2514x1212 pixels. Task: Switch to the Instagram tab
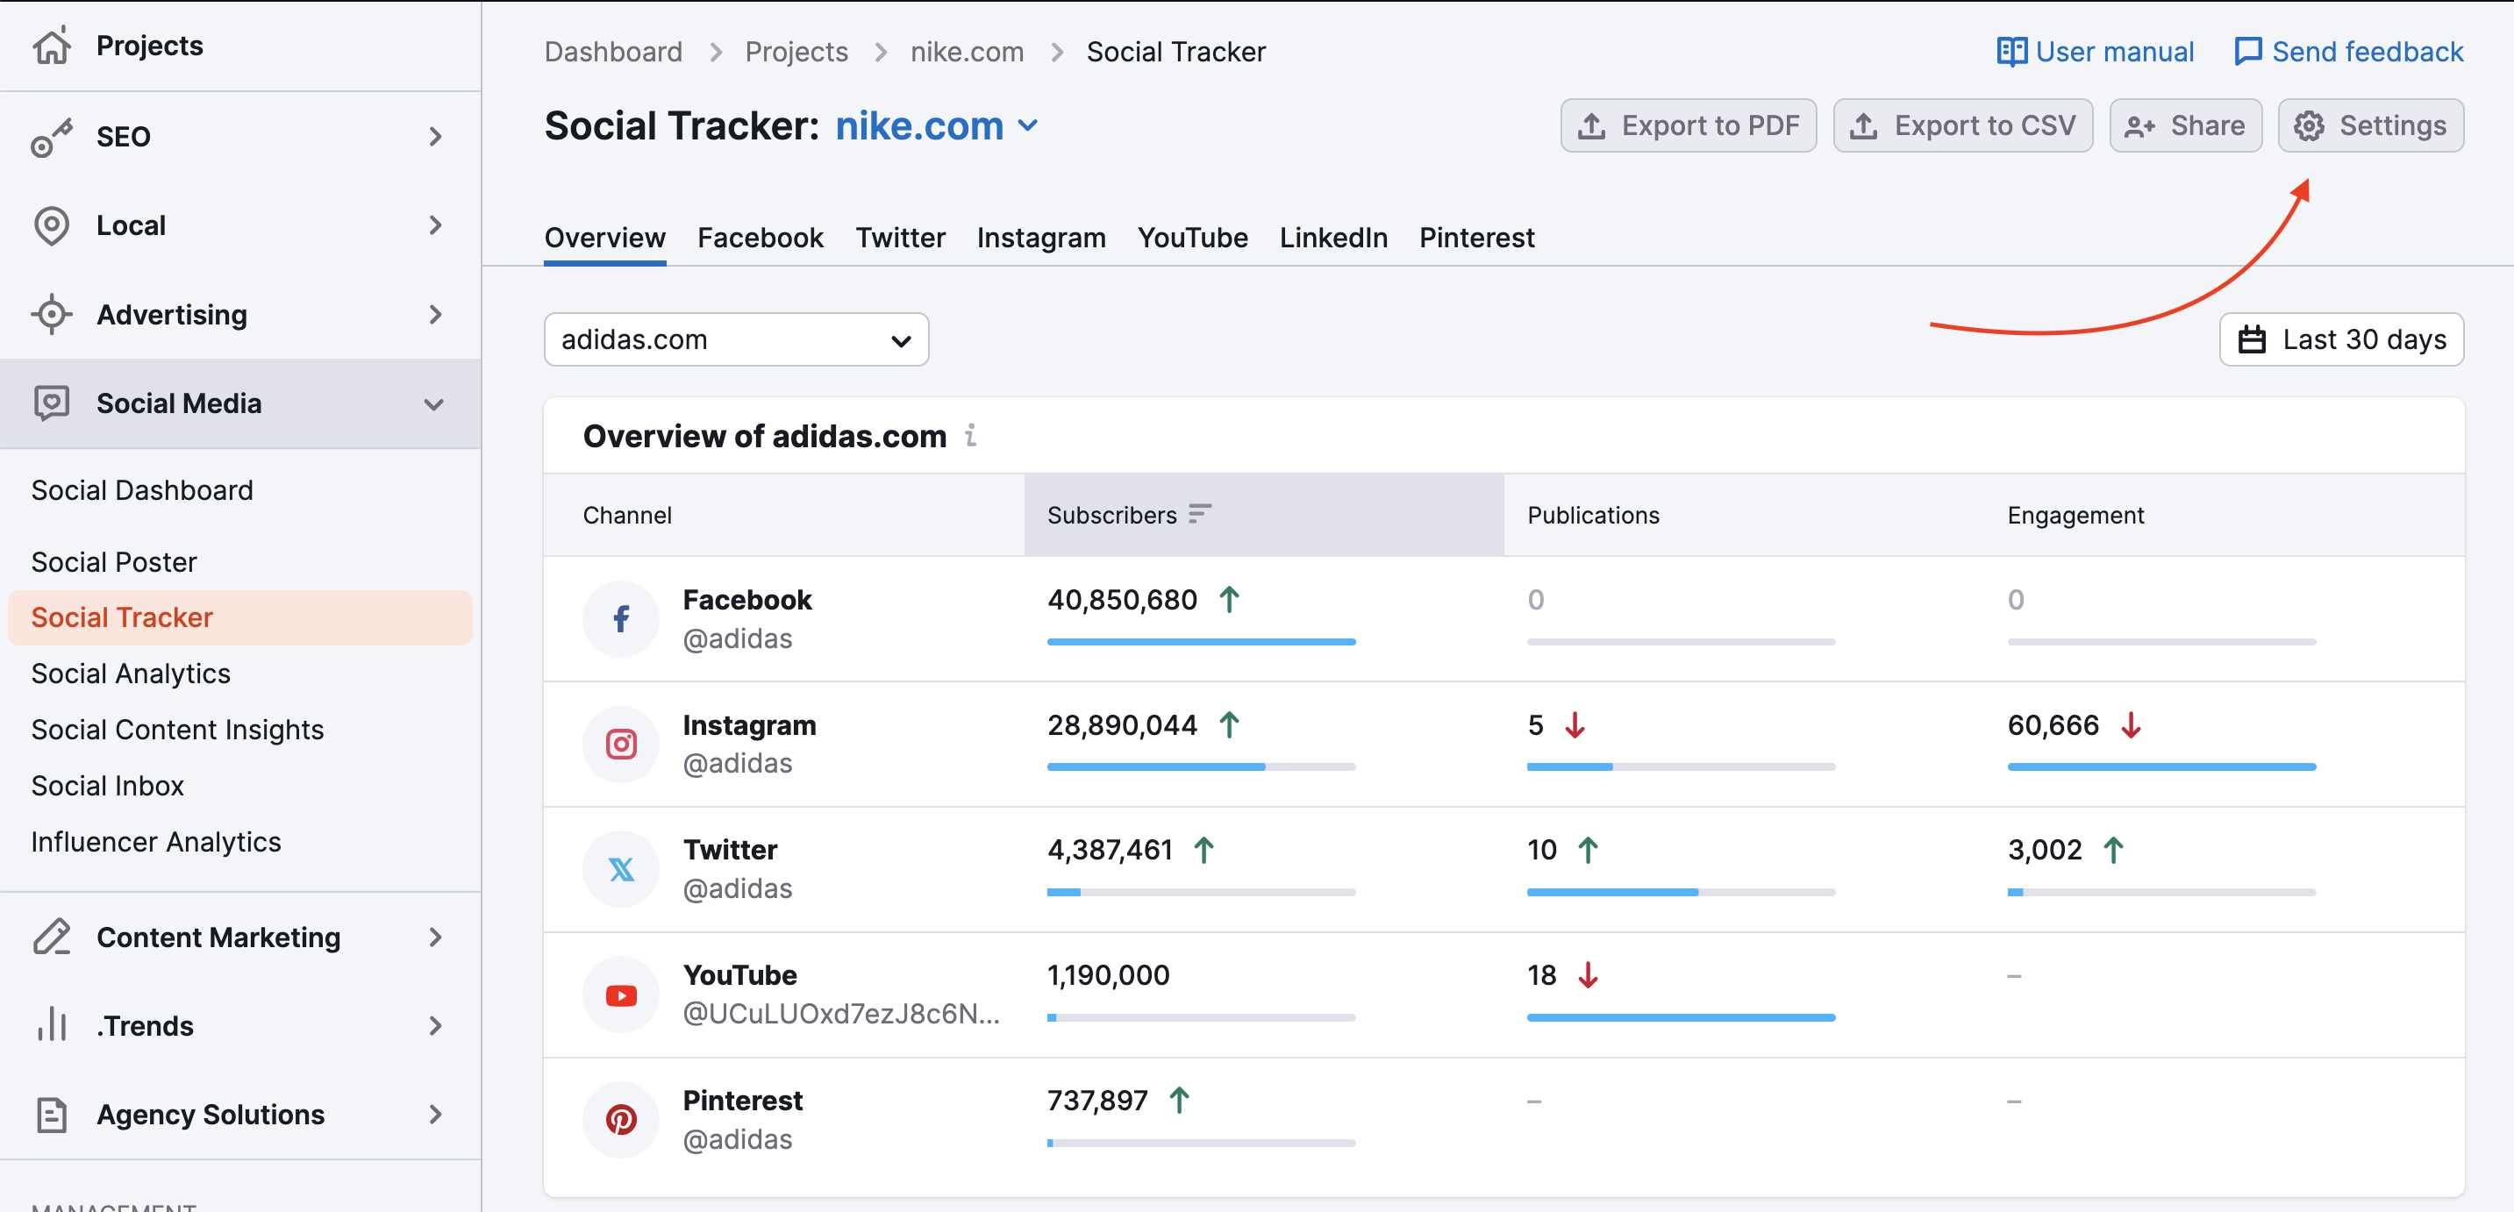[x=1040, y=238]
